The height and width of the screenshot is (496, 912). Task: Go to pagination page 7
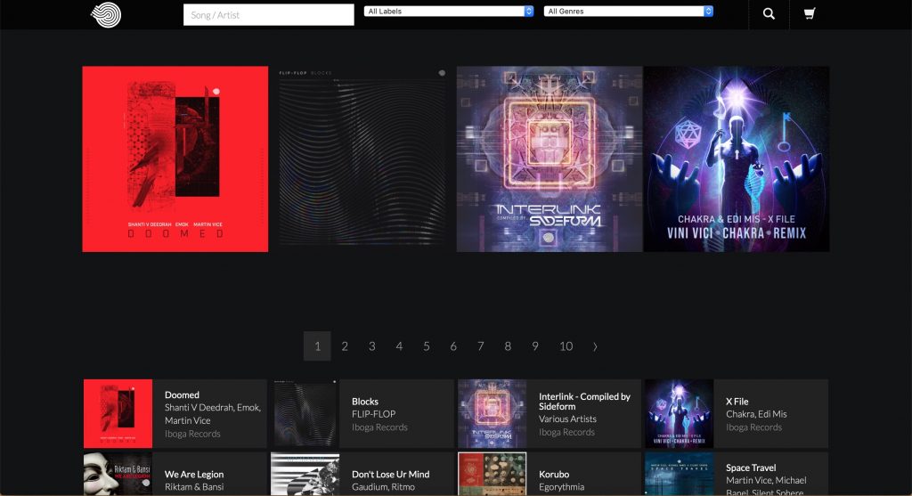(x=480, y=346)
